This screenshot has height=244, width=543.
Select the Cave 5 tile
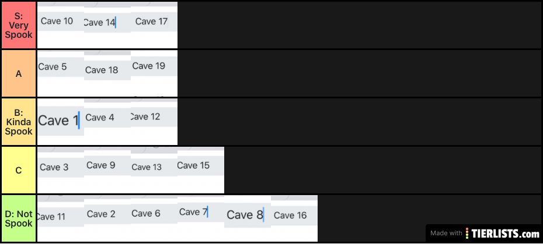point(61,73)
